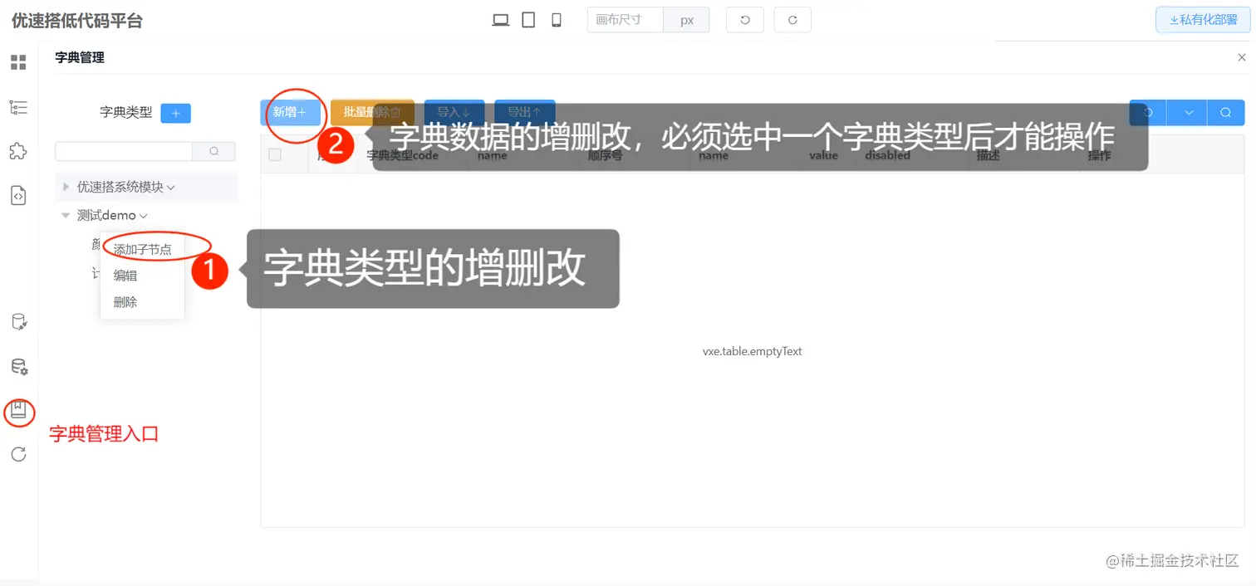Open the database settings icon in sidebar
The image size is (1256, 586).
[18, 366]
